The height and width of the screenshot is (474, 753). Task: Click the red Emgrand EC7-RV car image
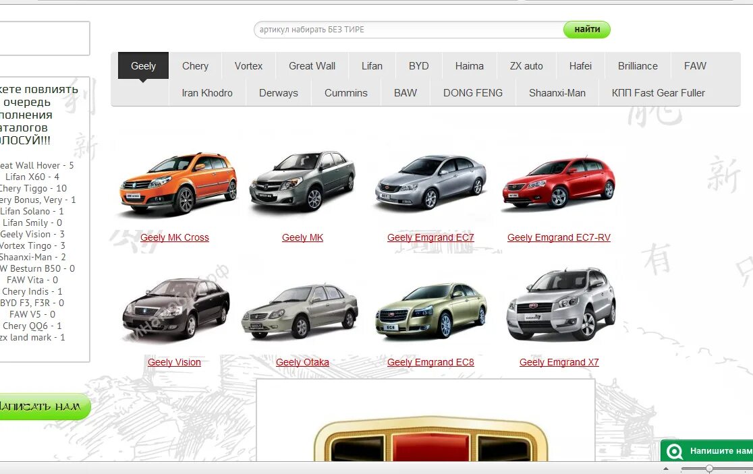(x=559, y=182)
